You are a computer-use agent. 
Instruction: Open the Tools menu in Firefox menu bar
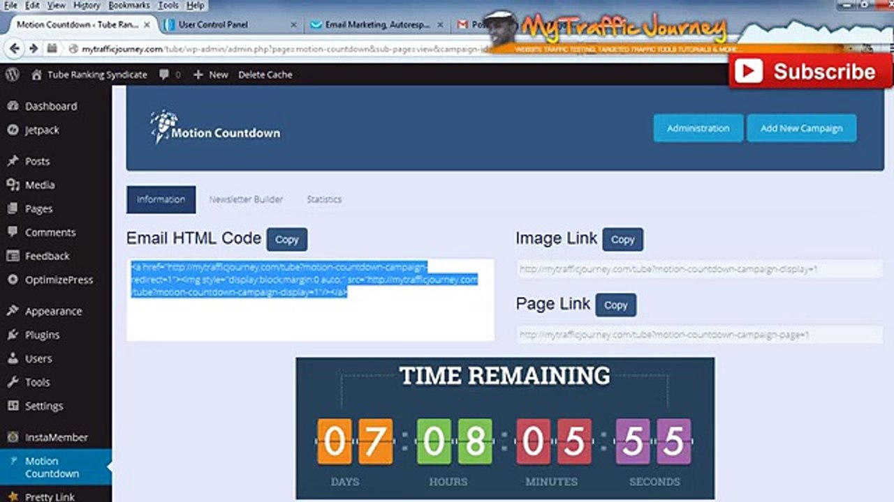tap(168, 5)
